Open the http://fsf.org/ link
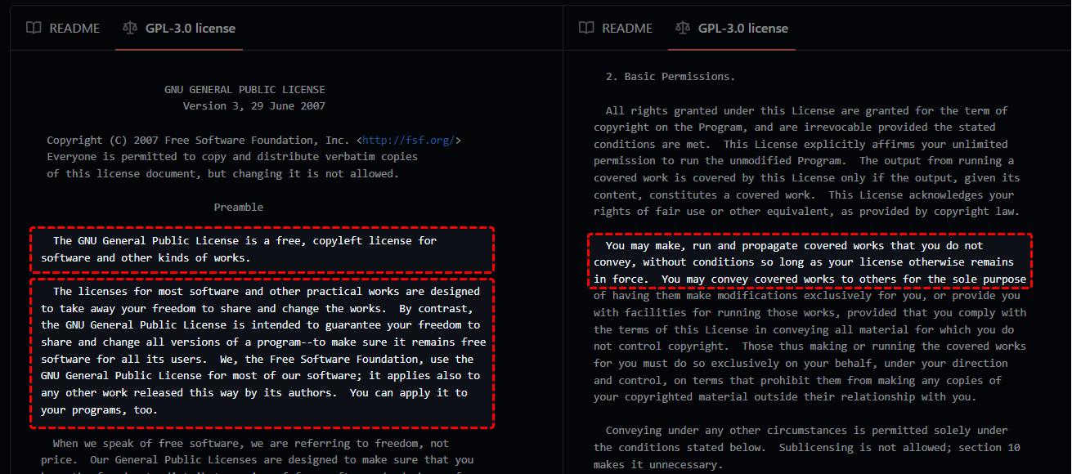The width and height of the screenshot is (1072, 474). 408,140
